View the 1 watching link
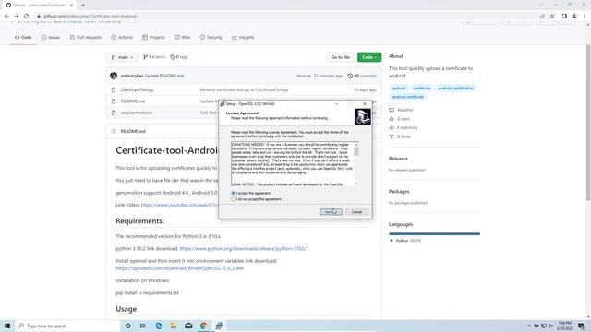The height and width of the screenshot is (332, 591). coord(404,127)
